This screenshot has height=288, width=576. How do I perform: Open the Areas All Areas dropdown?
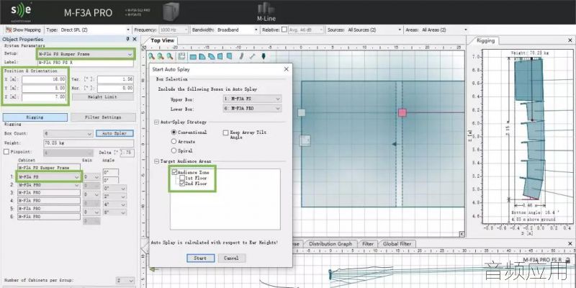pyautogui.click(x=444, y=30)
